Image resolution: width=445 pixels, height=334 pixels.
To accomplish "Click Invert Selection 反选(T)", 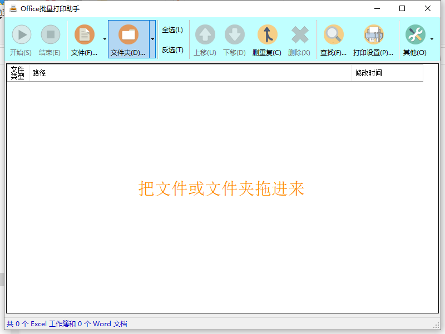I will coord(172,50).
